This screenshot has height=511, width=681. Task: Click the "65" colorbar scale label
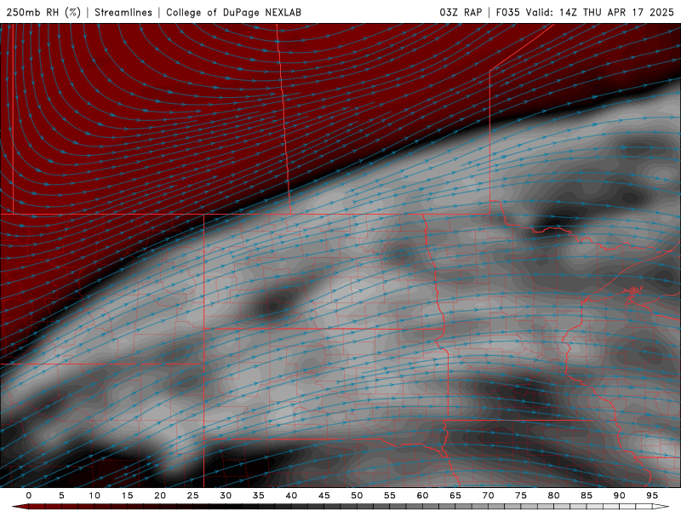click(455, 496)
